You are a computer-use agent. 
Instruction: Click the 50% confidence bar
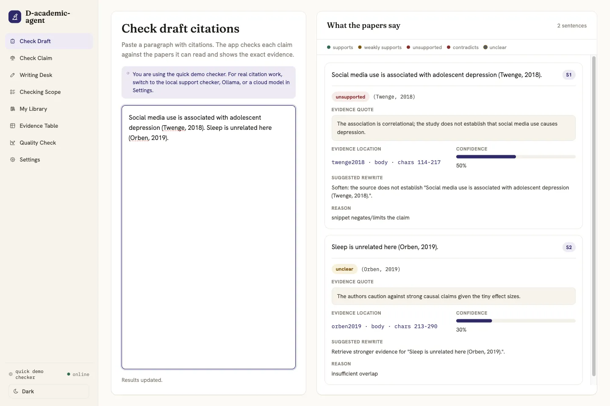pyautogui.click(x=516, y=157)
